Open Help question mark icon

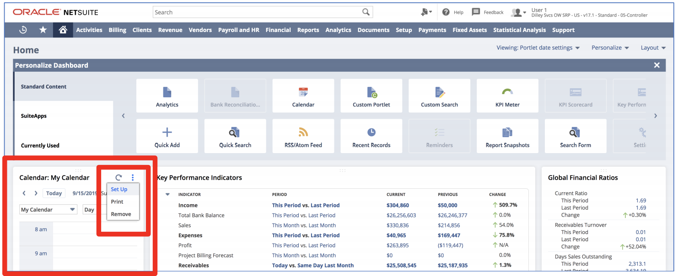click(x=446, y=12)
